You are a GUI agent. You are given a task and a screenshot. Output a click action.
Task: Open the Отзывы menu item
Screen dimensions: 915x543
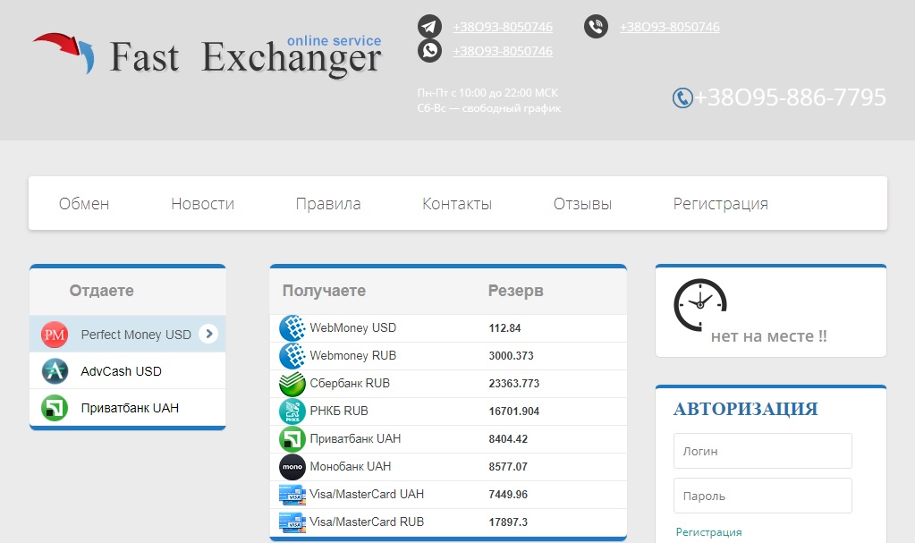point(582,204)
